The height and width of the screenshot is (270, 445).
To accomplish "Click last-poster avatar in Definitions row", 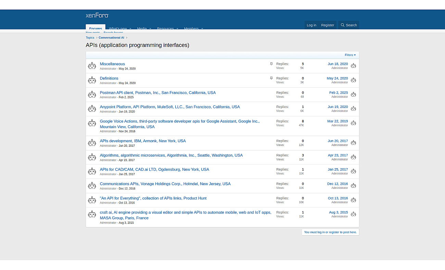I will click(353, 80).
